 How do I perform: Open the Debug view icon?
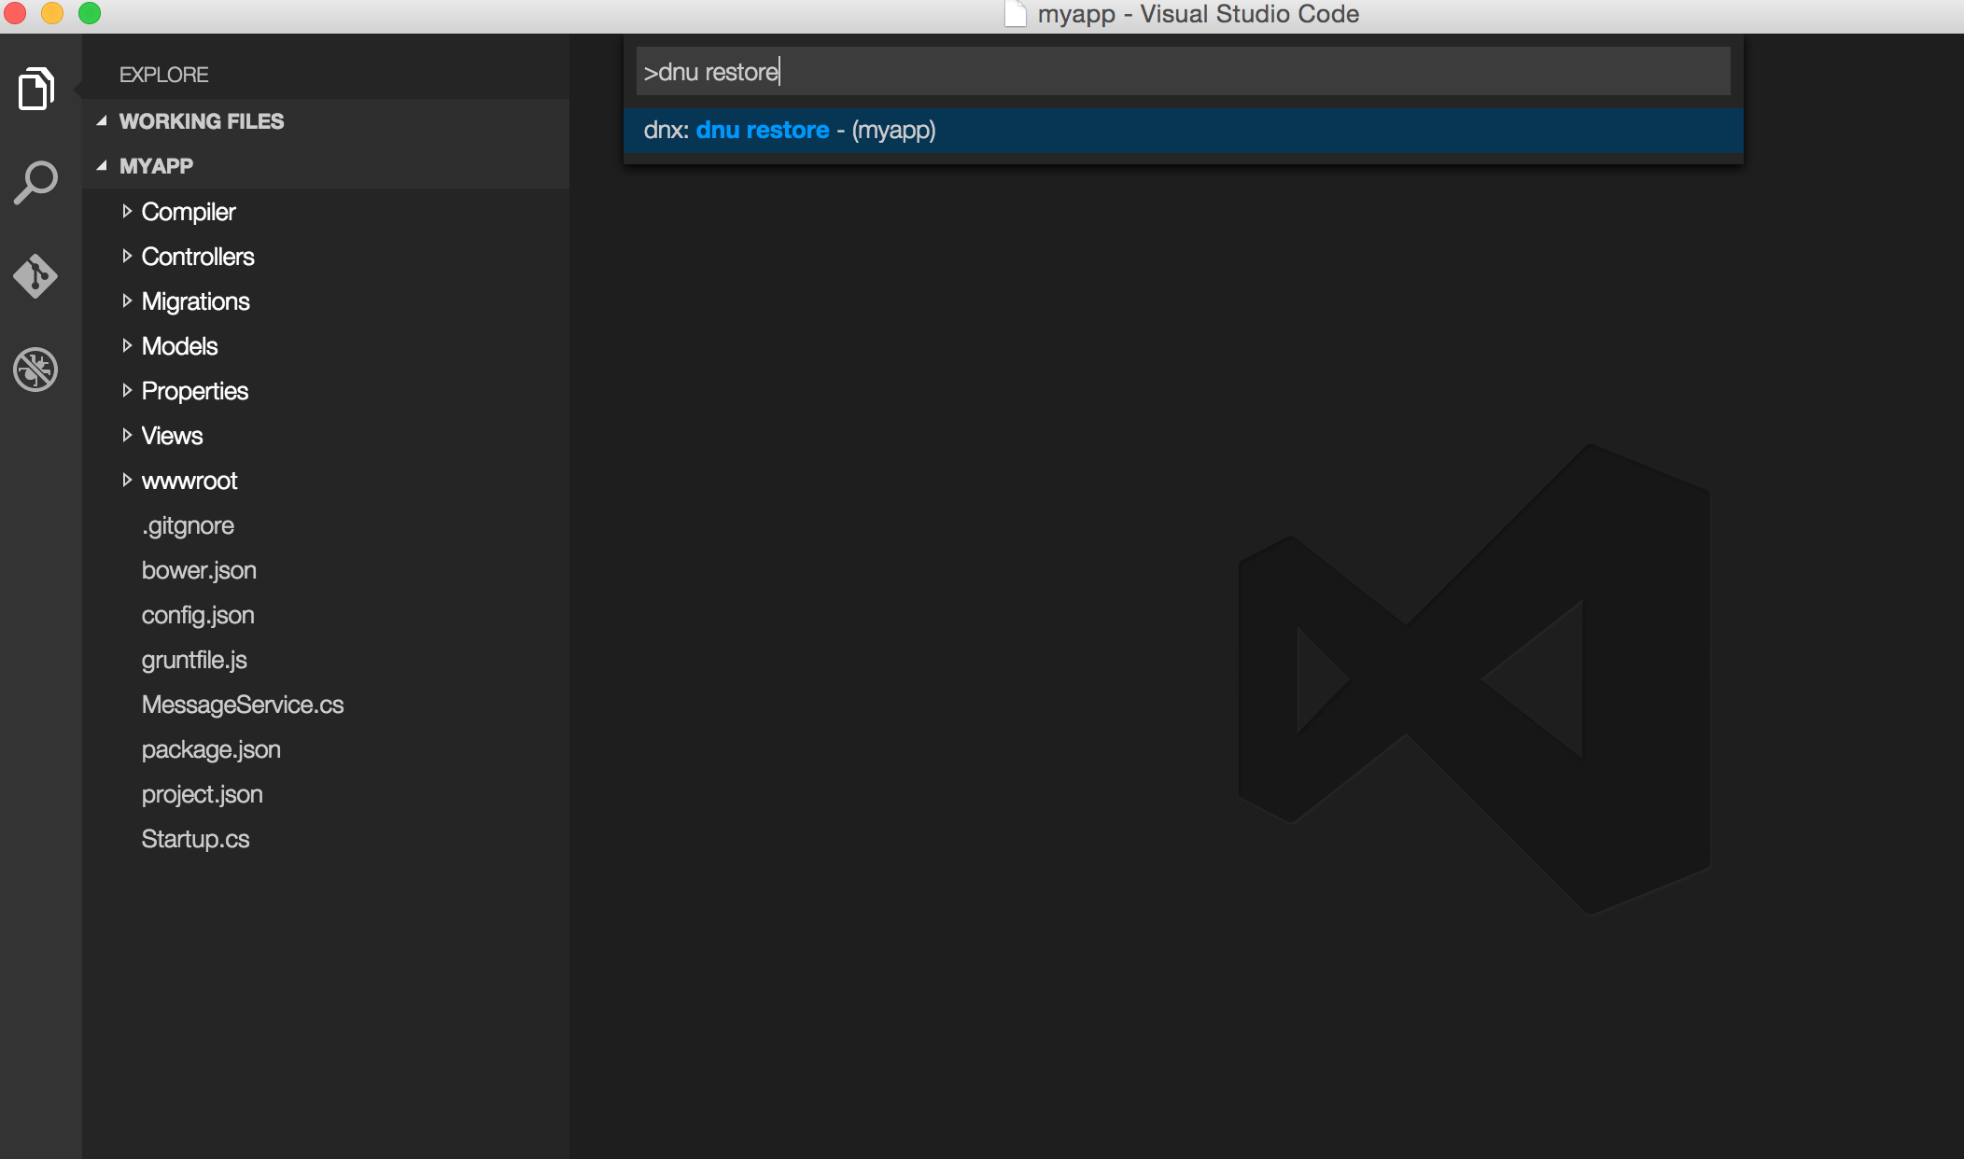(36, 370)
